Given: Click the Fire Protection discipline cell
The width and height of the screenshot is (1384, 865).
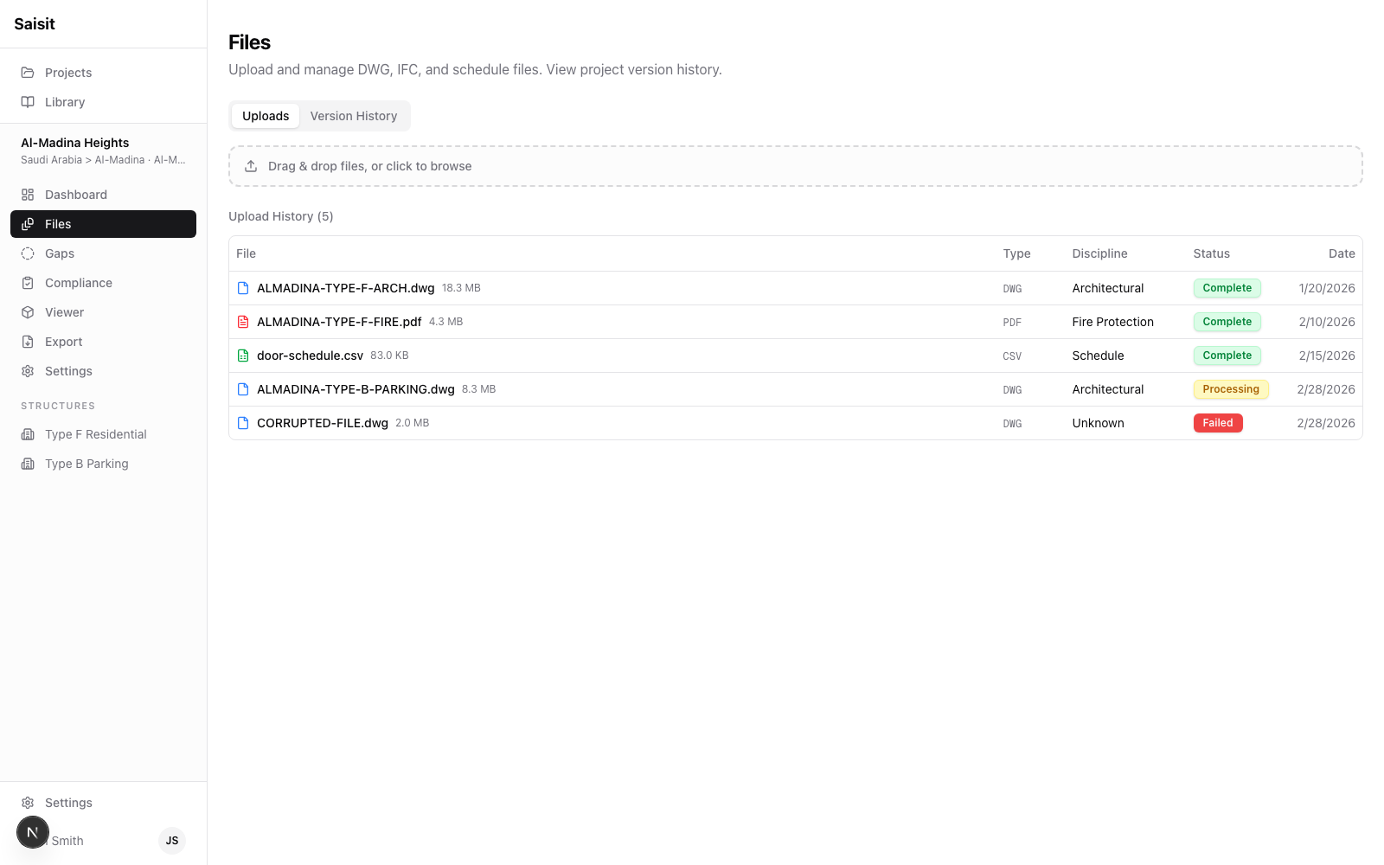Looking at the screenshot, I should click(x=1113, y=322).
